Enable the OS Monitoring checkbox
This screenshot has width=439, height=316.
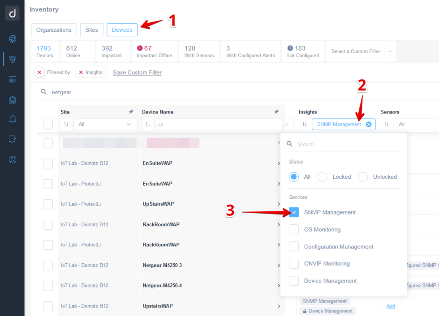[x=294, y=229]
